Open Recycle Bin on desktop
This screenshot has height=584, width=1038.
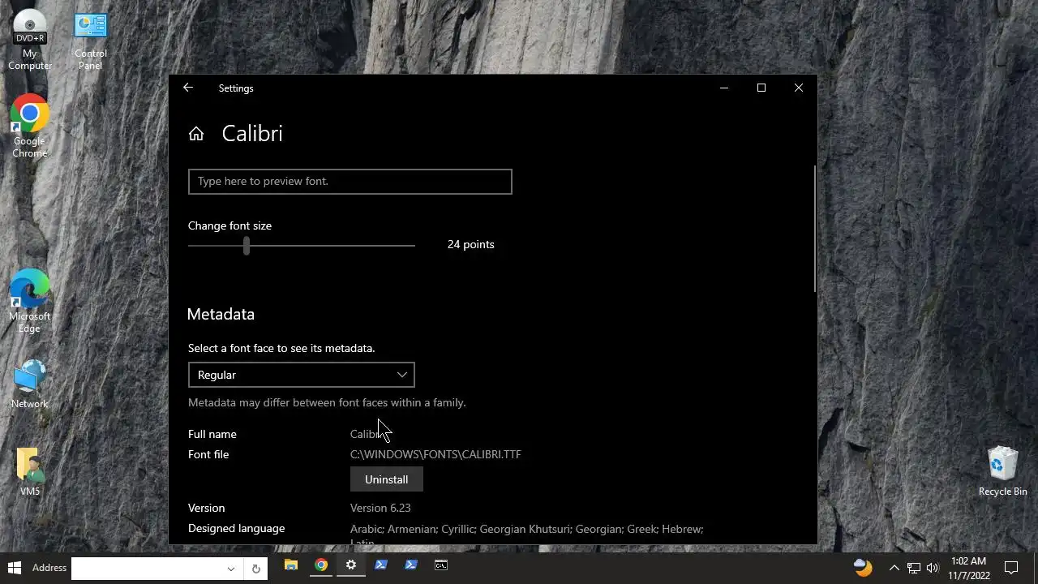pyautogui.click(x=1002, y=471)
